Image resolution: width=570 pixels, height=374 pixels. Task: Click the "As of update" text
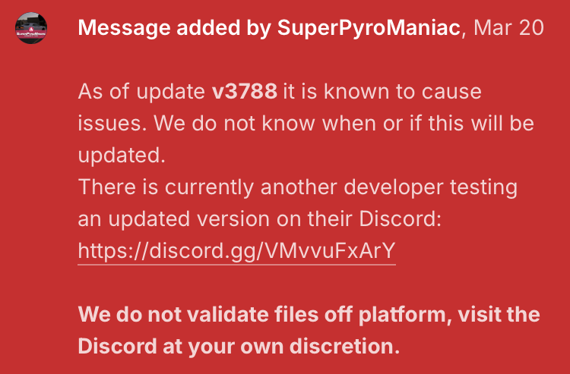[142, 93]
